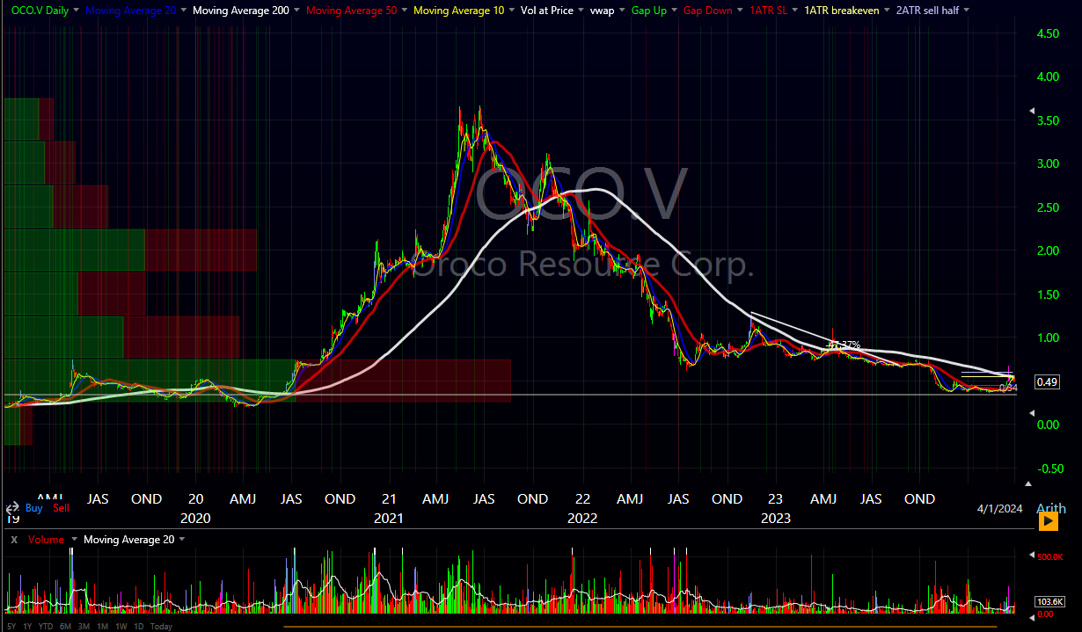Open the Moving Average 200 dropdown arrow
1082x632 pixels.
297,11
